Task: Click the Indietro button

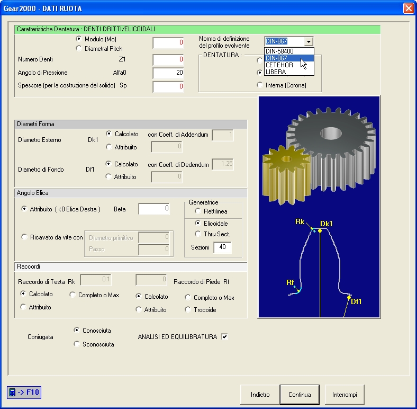Action: point(260,394)
